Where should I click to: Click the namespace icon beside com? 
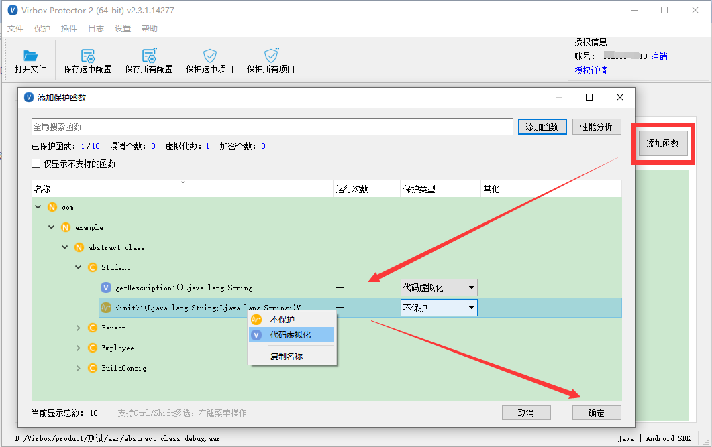(x=52, y=207)
